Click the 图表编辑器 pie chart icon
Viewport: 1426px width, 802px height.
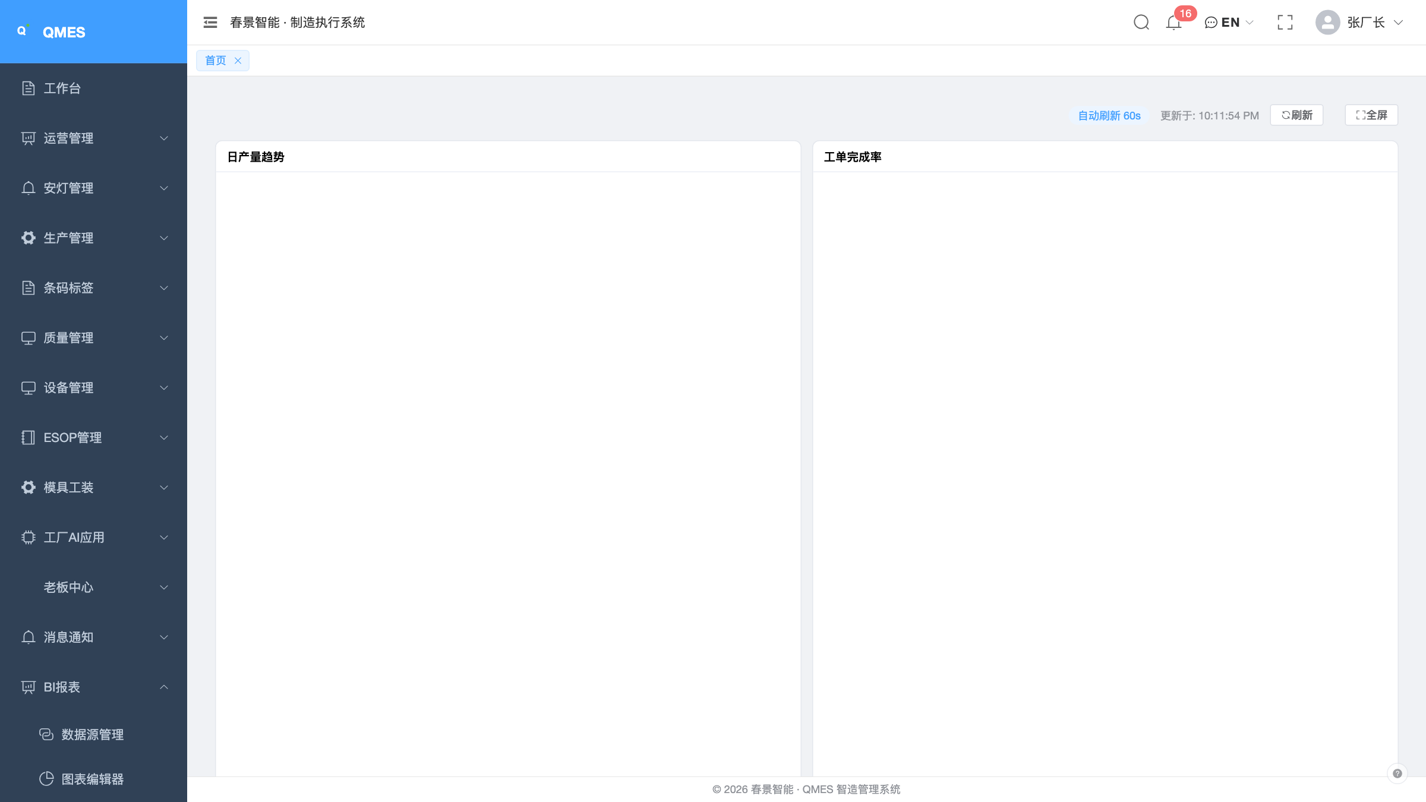click(46, 779)
